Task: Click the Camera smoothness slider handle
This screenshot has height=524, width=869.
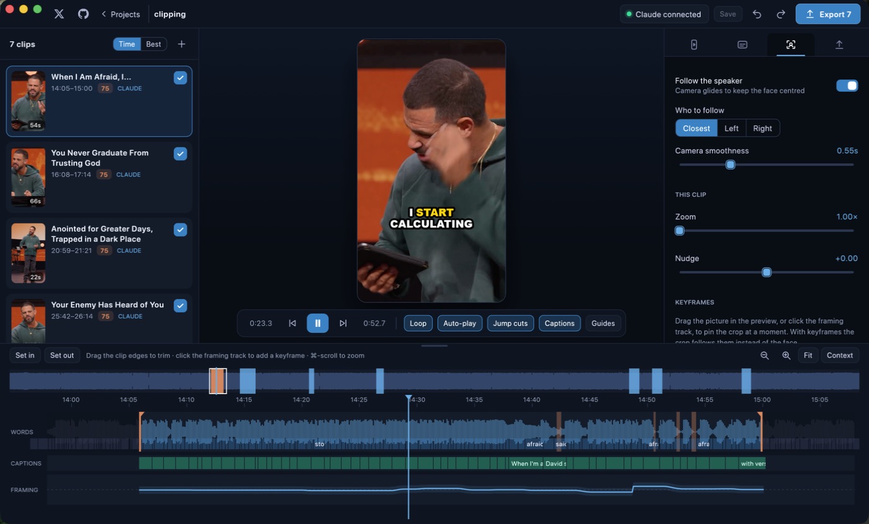Action: tap(731, 164)
